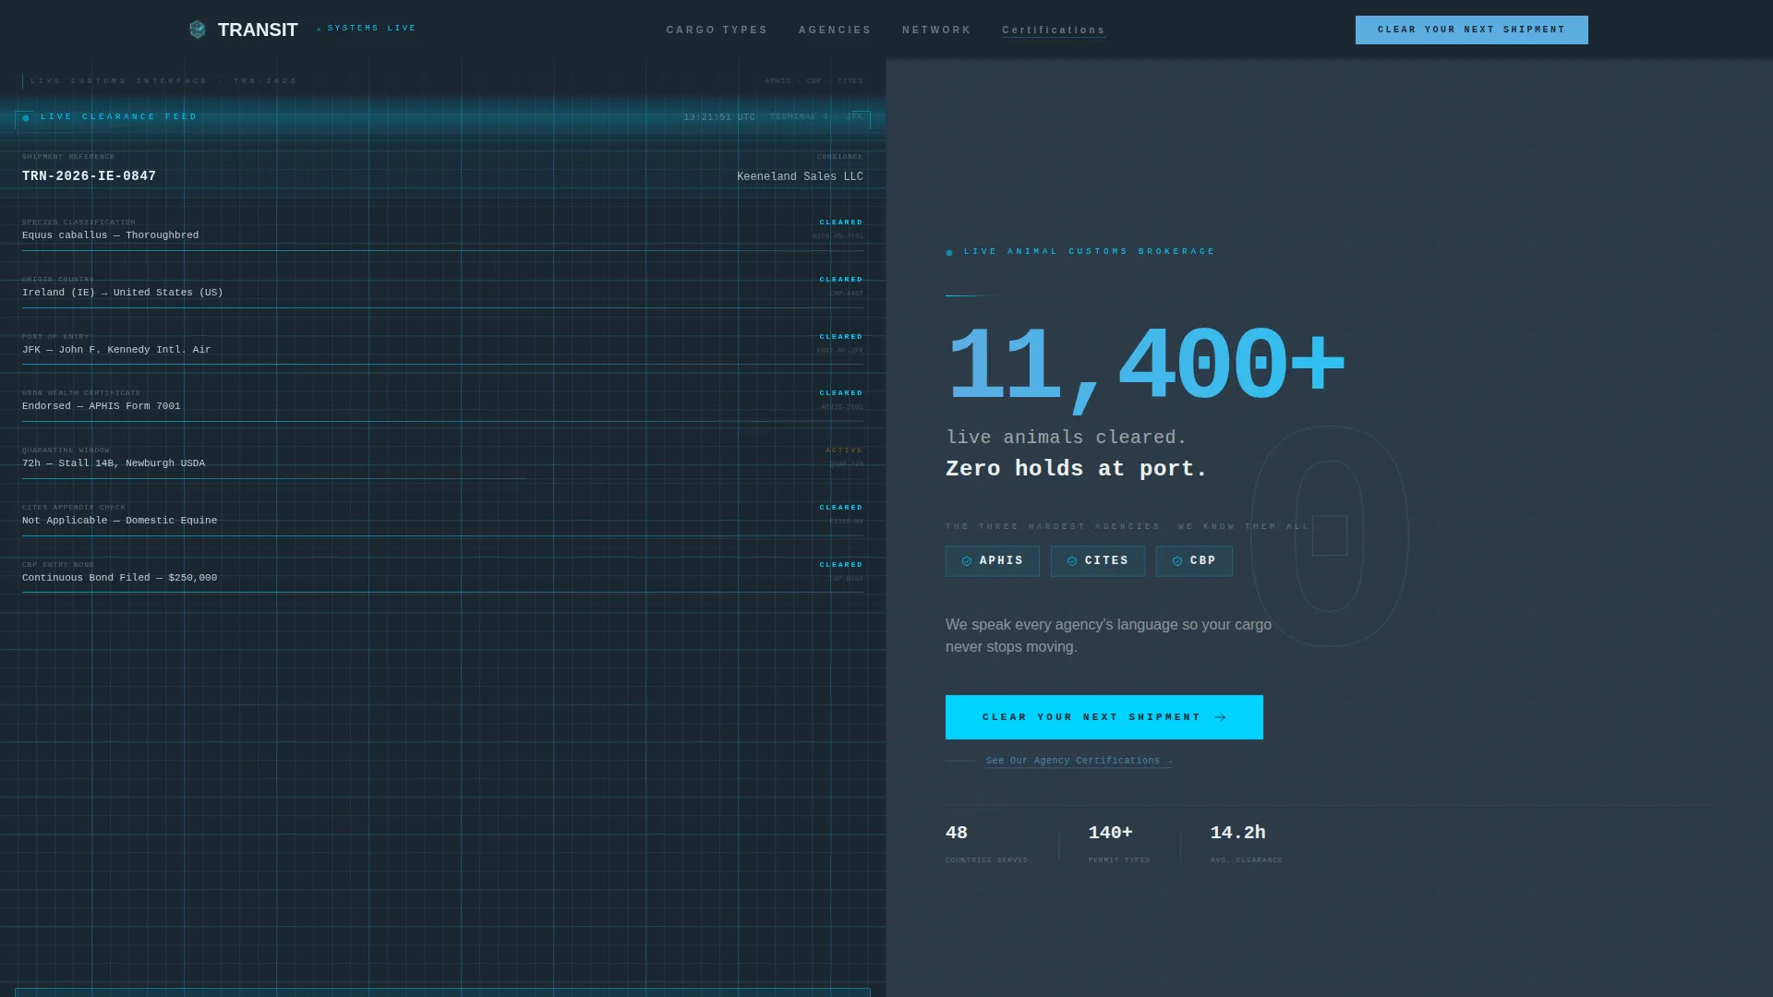Click the Systems Live status indicator
The image size is (1773, 997).
367,29
